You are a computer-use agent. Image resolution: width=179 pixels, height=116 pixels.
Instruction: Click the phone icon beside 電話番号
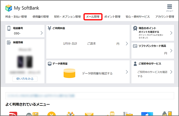point(9,28)
